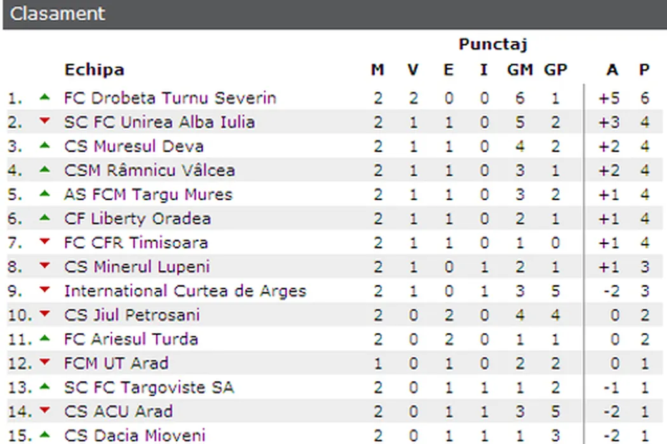The image size is (667, 444).
Task: Select FCM UT Arad team link
Action: [116, 363]
